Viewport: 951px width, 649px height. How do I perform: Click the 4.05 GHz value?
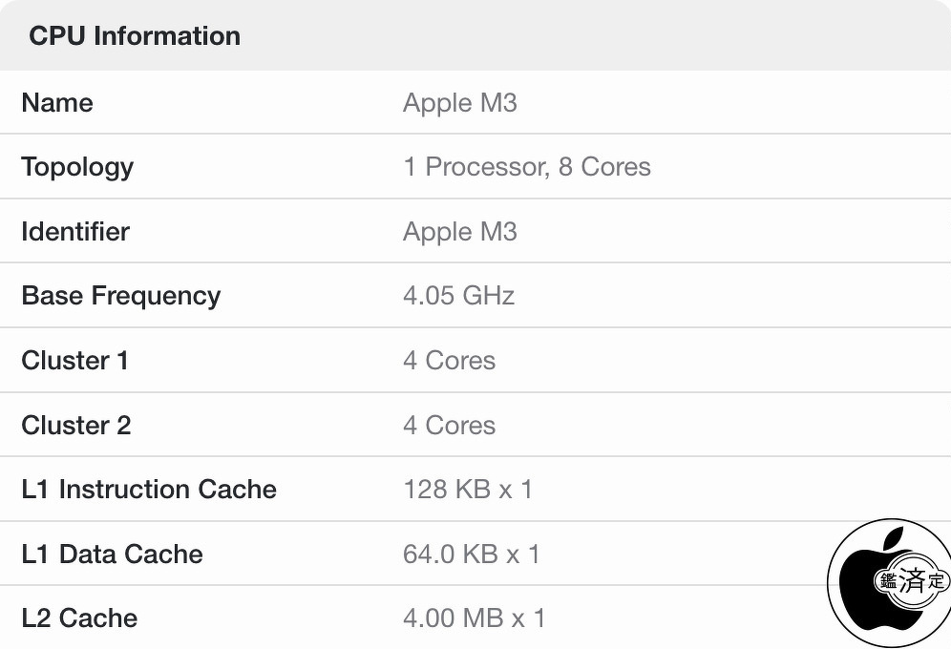458,296
